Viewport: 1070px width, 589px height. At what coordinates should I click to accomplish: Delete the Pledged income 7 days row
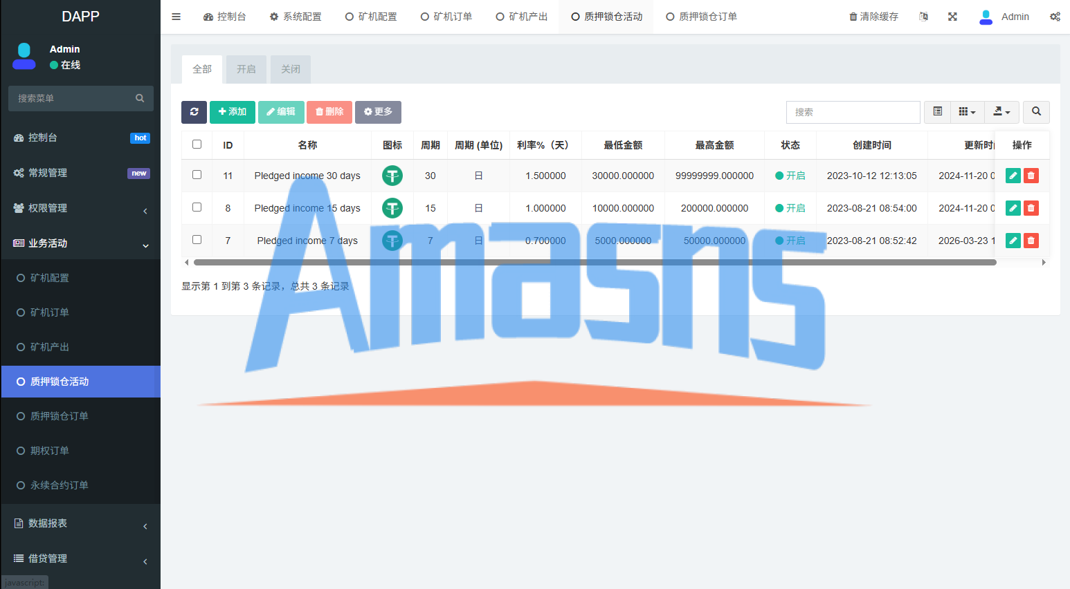[x=1031, y=241]
